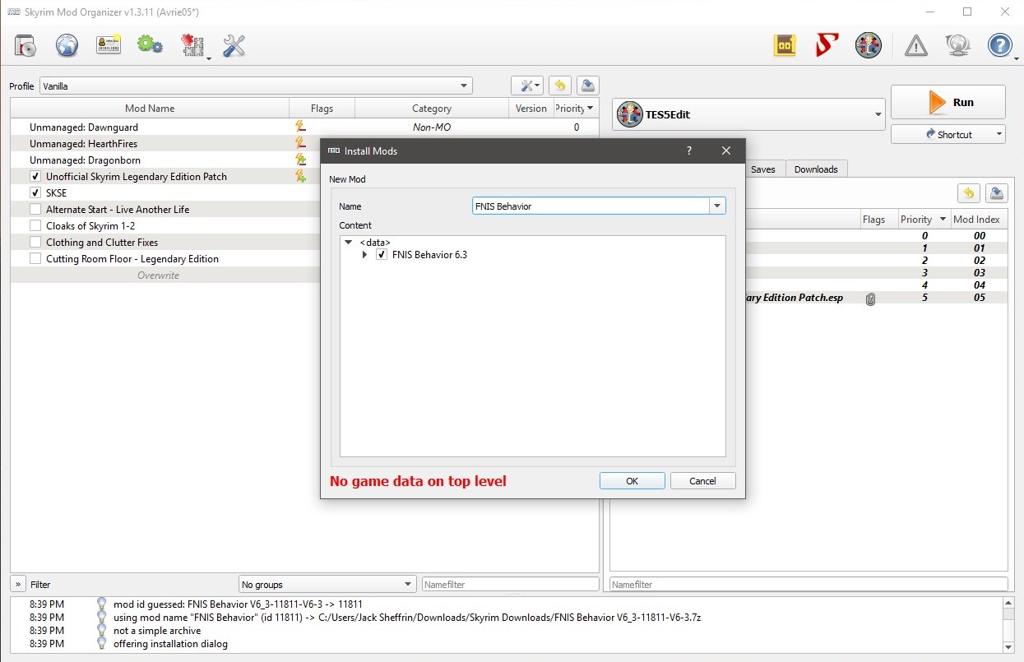Open the mod Name combo box dropdown arrow

[717, 206]
